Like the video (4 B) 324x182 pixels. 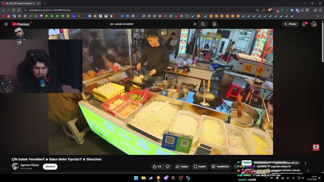(x=157, y=167)
